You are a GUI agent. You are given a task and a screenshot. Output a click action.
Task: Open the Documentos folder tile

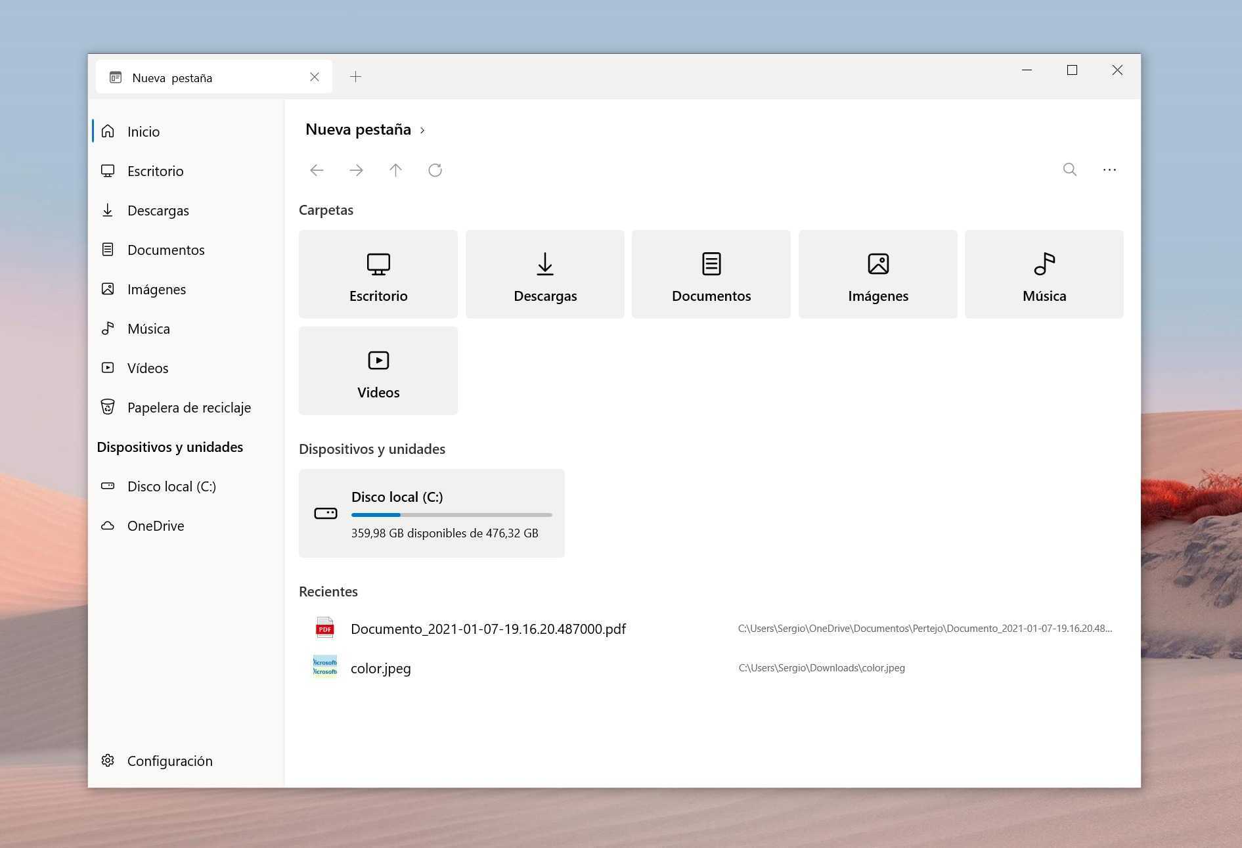pyautogui.click(x=711, y=274)
